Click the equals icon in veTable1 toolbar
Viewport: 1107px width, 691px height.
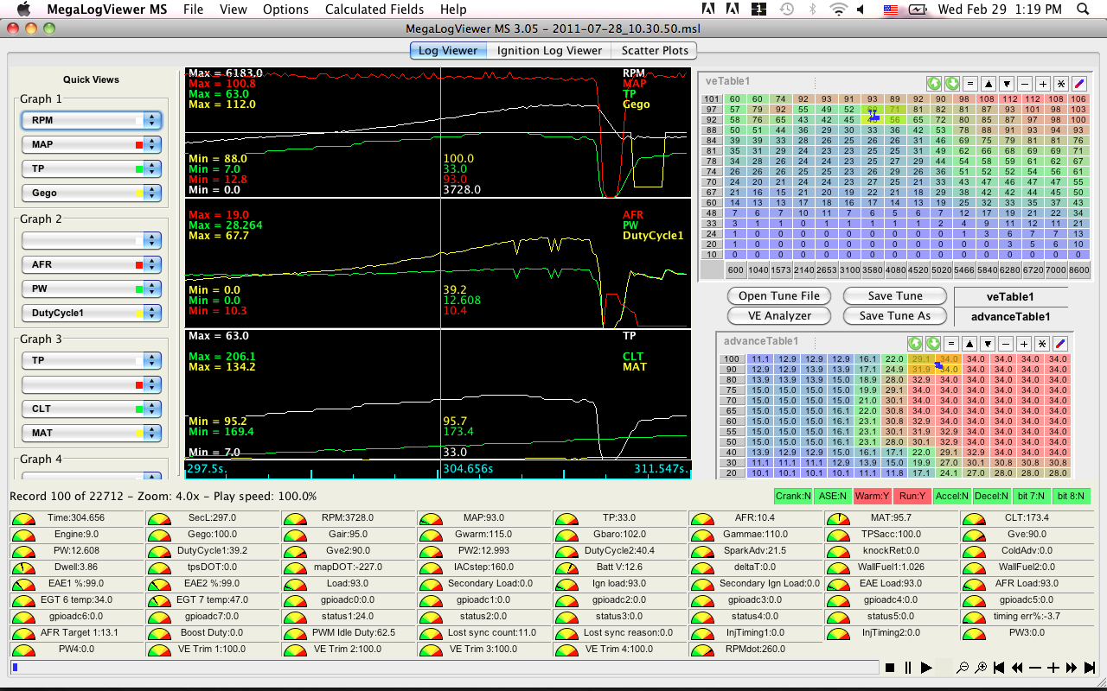click(x=970, y=84)
